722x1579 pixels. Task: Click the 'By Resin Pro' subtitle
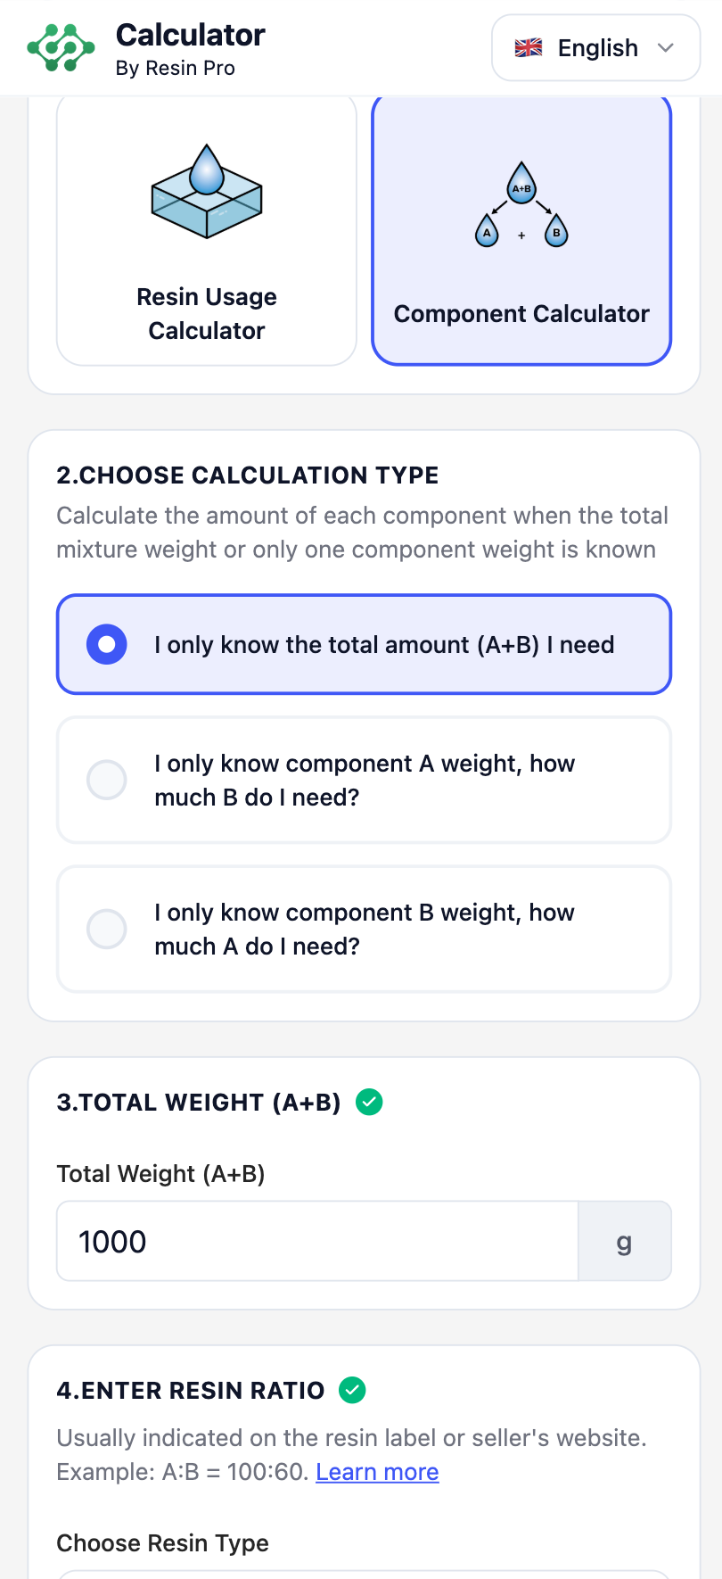pos(176,69)
